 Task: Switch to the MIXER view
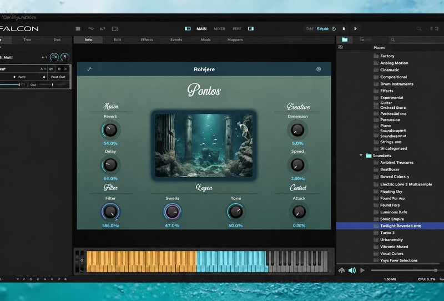tap(219, 29)
